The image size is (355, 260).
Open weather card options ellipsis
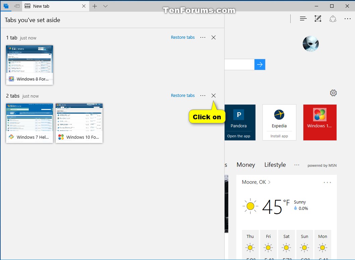[328, 182]
